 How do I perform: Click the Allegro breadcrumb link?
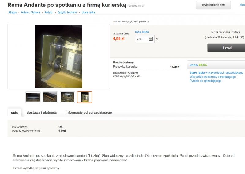pyautogui.click(x=13, y=12)
